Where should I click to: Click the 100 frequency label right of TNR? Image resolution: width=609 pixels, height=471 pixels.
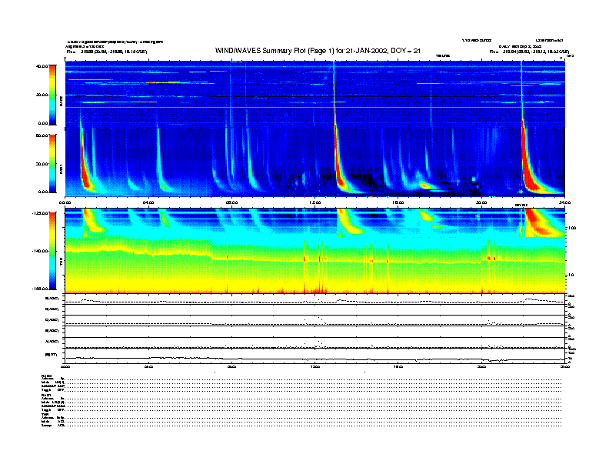coord(572,228)
